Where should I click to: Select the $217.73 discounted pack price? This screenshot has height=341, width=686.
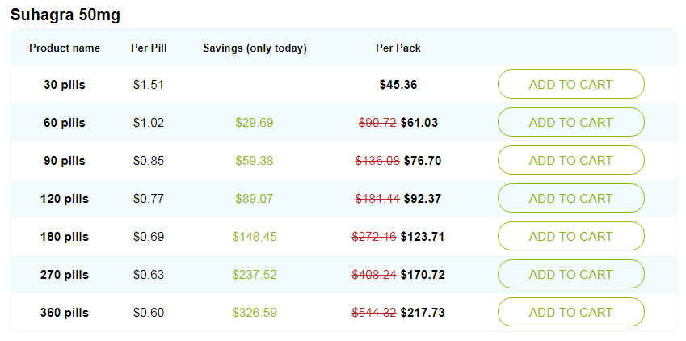point(423,313)
